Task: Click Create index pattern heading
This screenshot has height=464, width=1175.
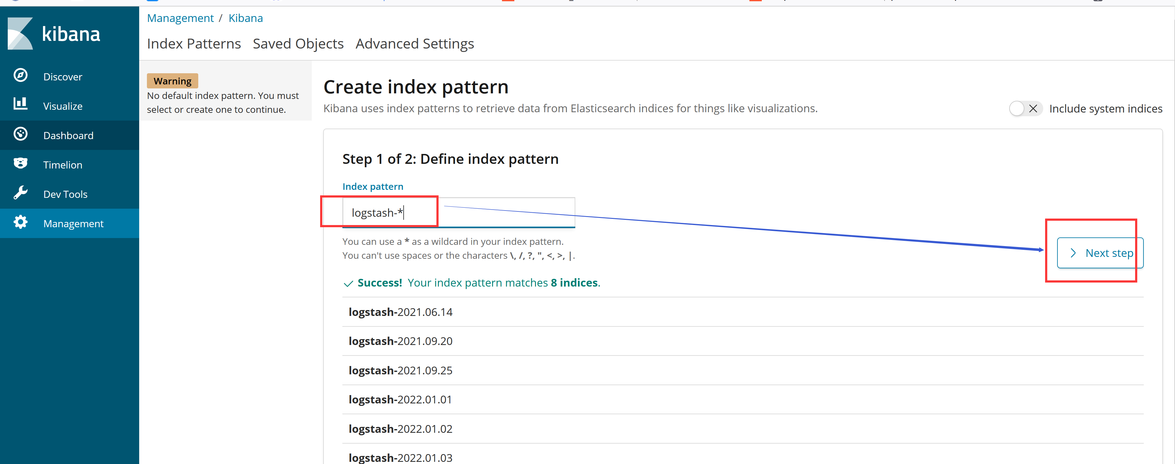Action: [416, 87]
